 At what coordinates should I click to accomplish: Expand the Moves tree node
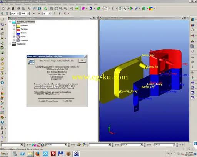14,36
